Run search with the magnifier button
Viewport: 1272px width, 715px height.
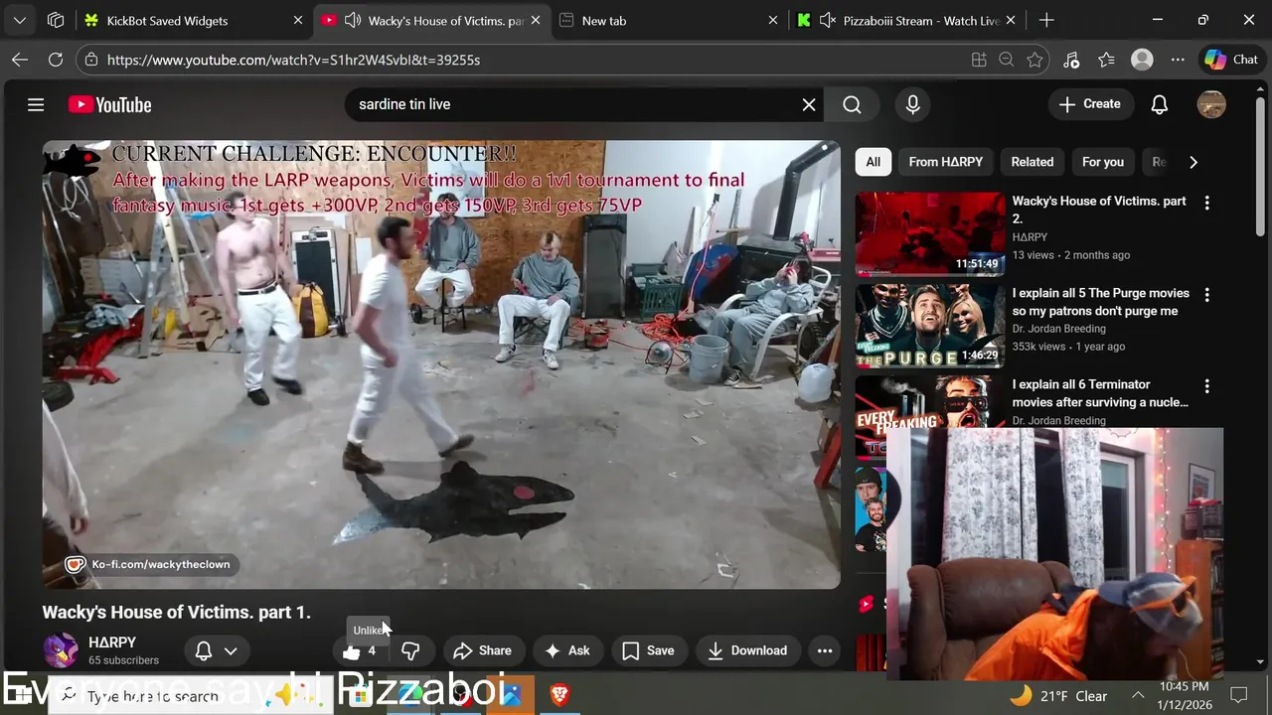click(852, 104)
